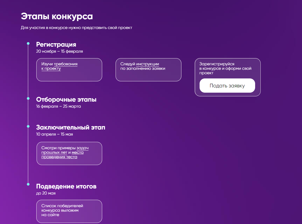Screen dimensions: 302x224
Task: Click the subtitle 'Для участия в конкурсе нужно представить свой проект'
Action: 76,28
